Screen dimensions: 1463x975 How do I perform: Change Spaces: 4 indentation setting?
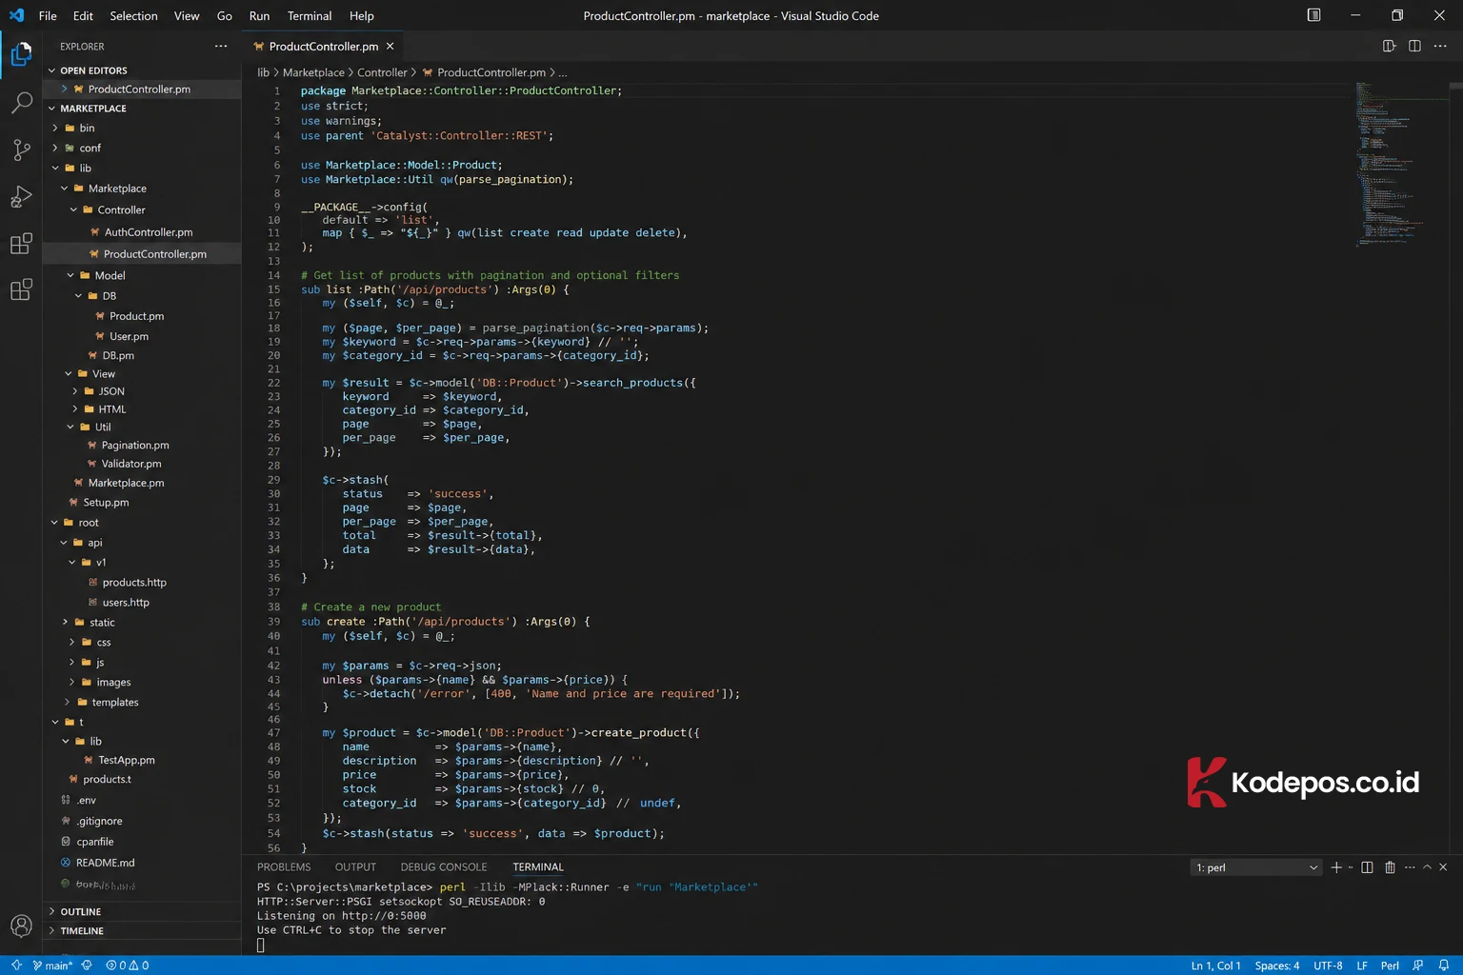[x=1276, y=965]
